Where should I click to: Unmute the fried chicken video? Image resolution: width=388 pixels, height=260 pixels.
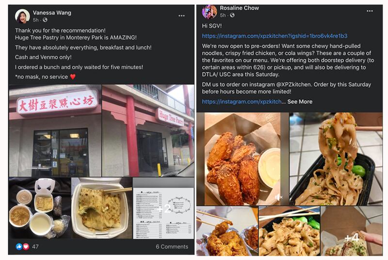(279, 197)
